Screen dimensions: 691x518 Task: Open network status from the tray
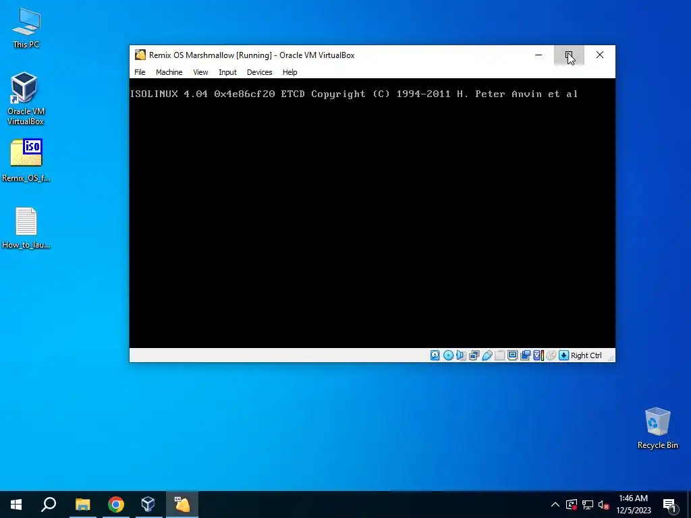click(x=588, y=505)
